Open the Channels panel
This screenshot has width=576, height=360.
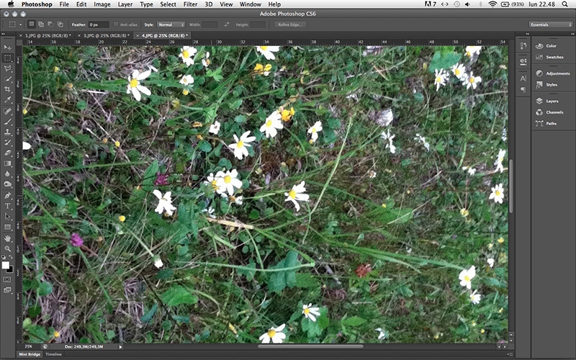553,112
